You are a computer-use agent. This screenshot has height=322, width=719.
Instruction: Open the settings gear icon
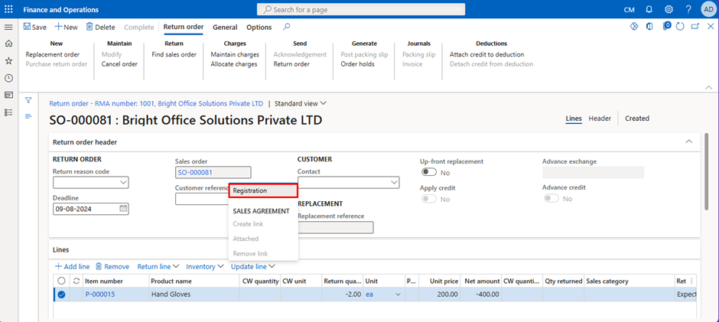click(669, 9)
